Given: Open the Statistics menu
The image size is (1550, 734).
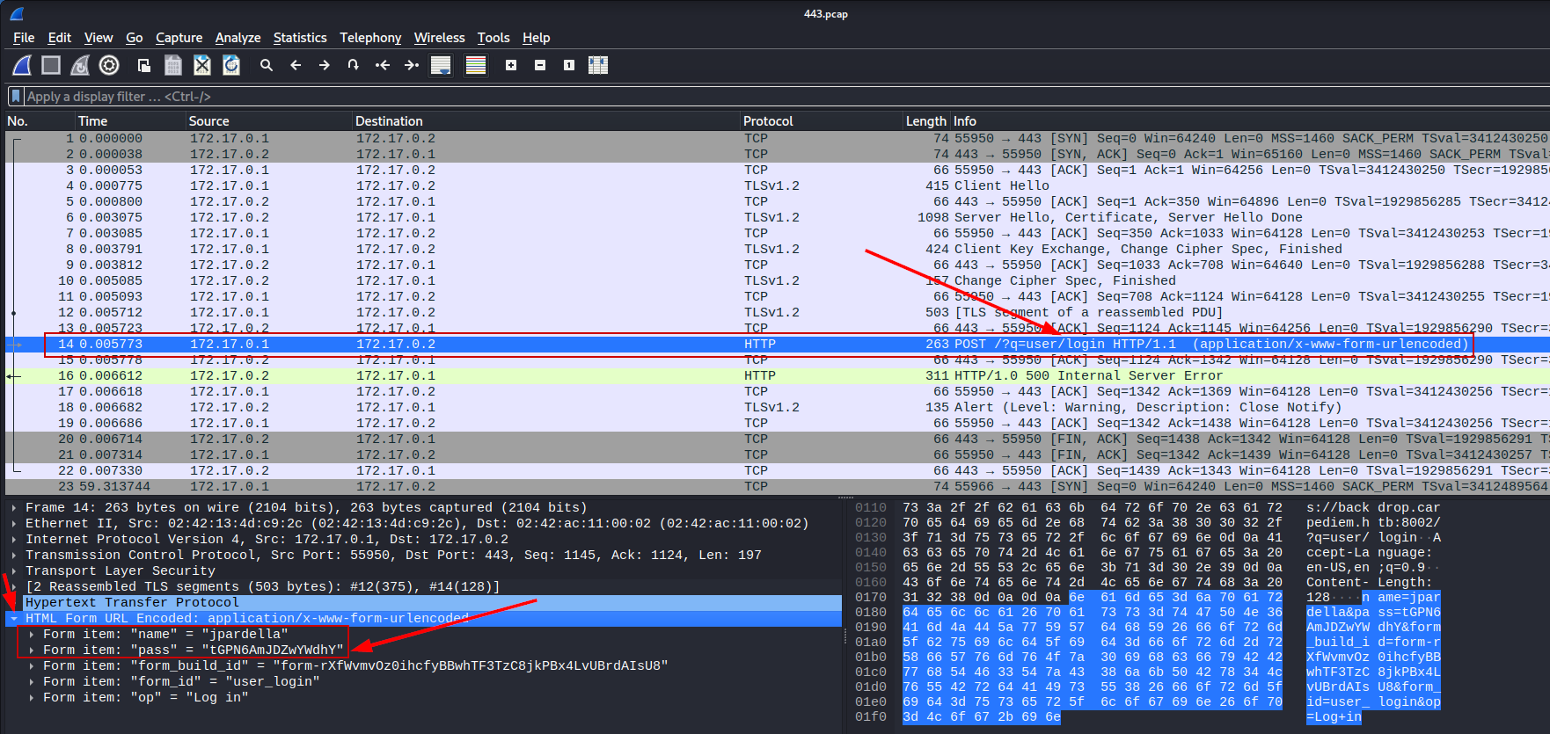Looking at the screenshot, I should [x=300, y=38].
